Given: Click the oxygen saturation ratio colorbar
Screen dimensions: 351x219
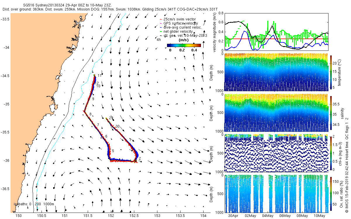Looking at the screenshot, I should tap(331, 193).
